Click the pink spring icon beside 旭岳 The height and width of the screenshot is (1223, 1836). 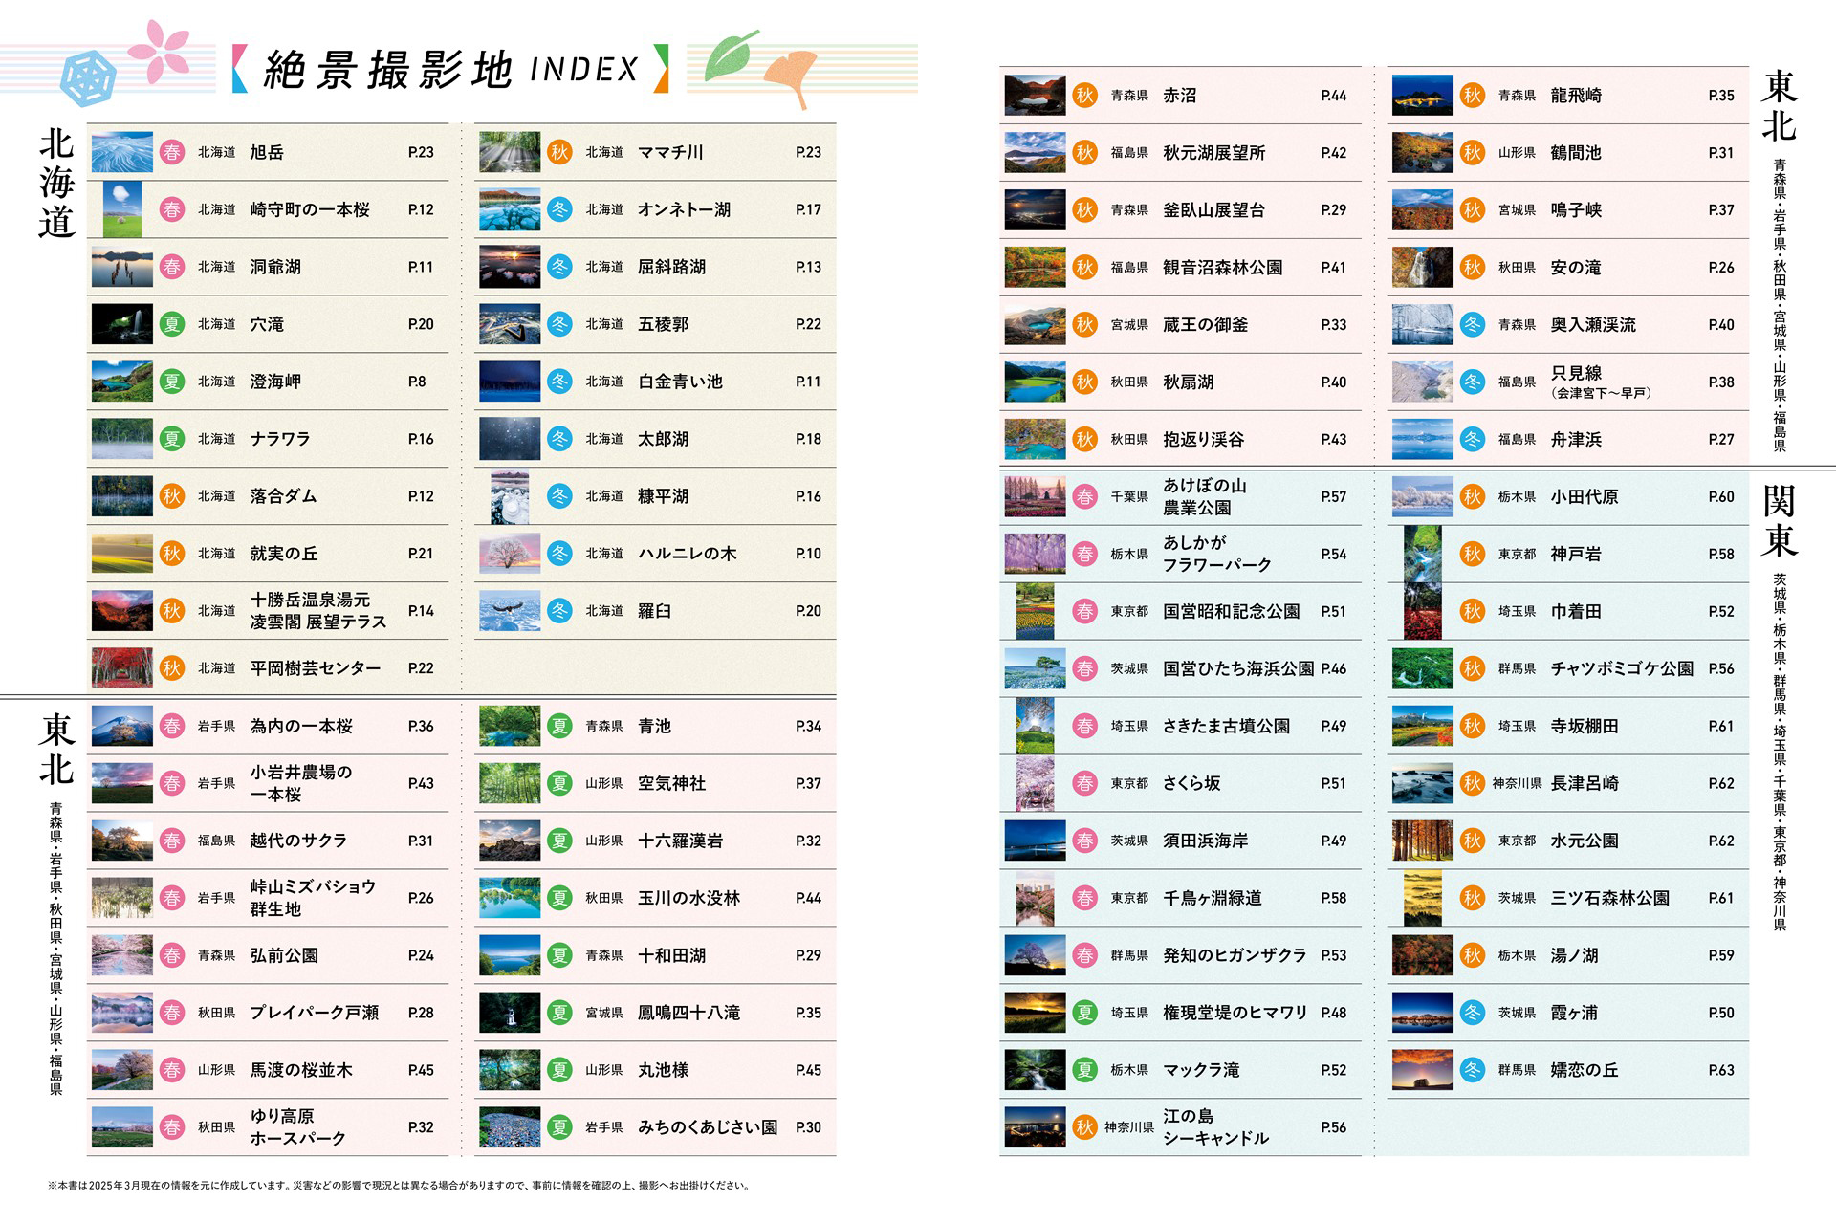171,152
